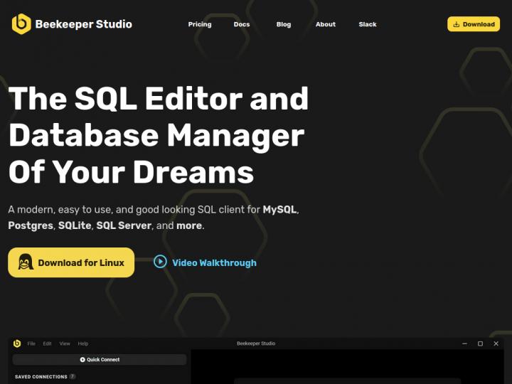512x384 pixels.
Task: Click the Quick Connect button
Action: tap(100, 360)
